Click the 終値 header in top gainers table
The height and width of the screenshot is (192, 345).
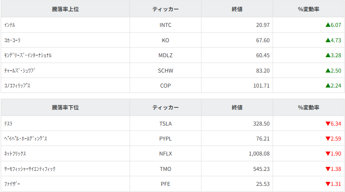coord(237,9)
